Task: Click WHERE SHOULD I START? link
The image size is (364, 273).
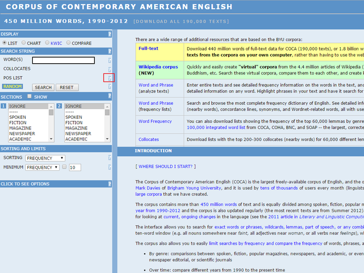Action: pos(165,166)
